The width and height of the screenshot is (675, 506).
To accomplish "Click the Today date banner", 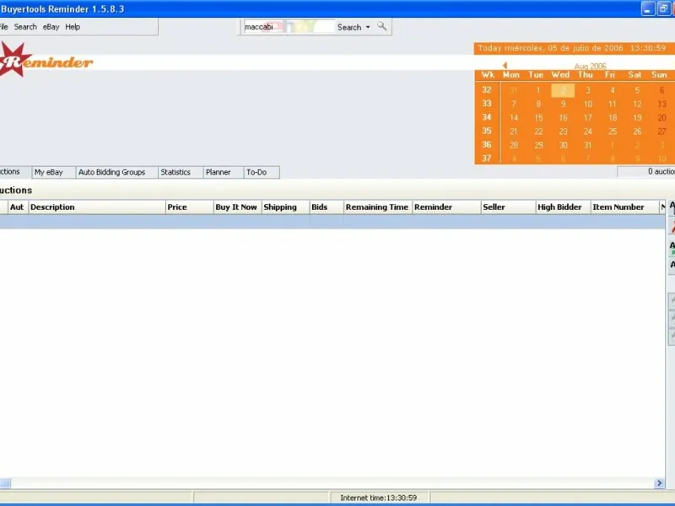I will click(x=575, y=48).
